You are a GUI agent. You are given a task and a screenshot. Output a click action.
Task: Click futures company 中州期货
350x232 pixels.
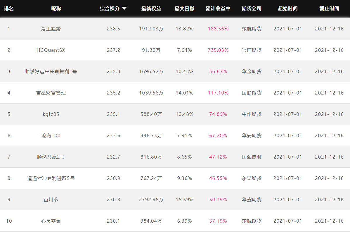(252, 114)
